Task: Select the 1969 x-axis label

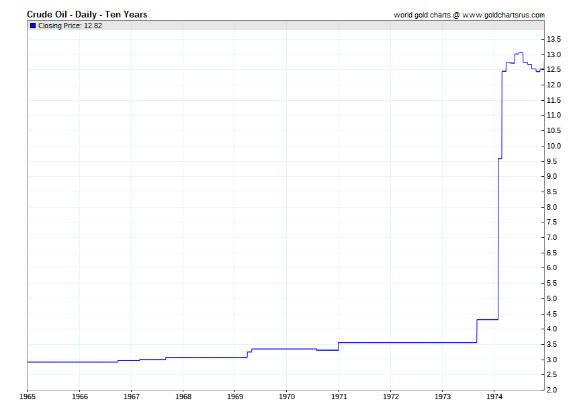Action: point(235,397)
